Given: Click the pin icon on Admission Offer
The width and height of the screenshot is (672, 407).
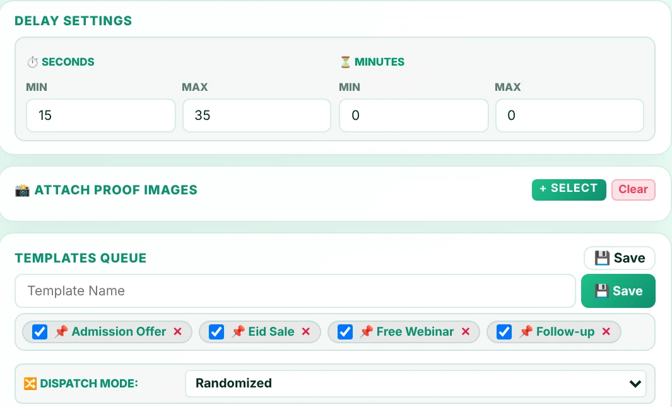Looking at the screenshot, I should point(61,331).
